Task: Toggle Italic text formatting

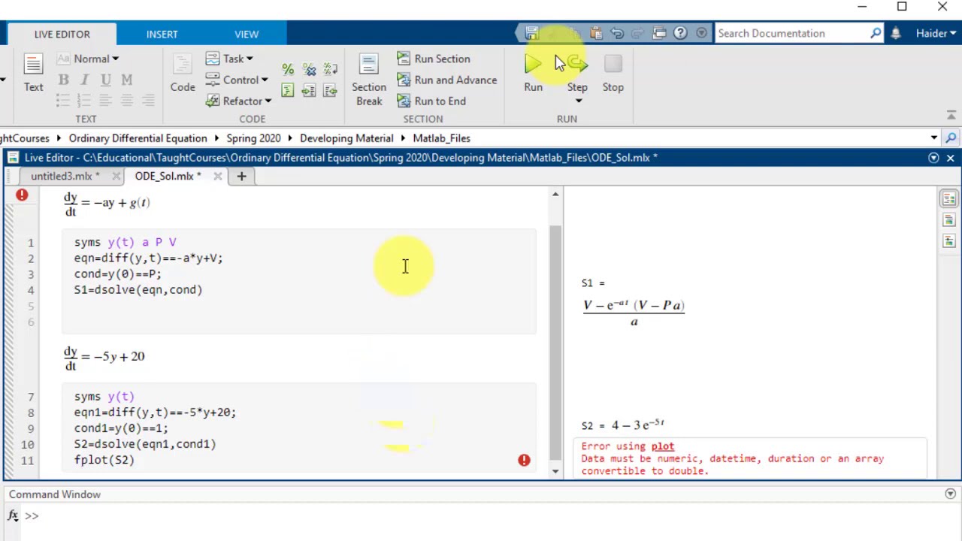Action: click(x=85, y=80)
